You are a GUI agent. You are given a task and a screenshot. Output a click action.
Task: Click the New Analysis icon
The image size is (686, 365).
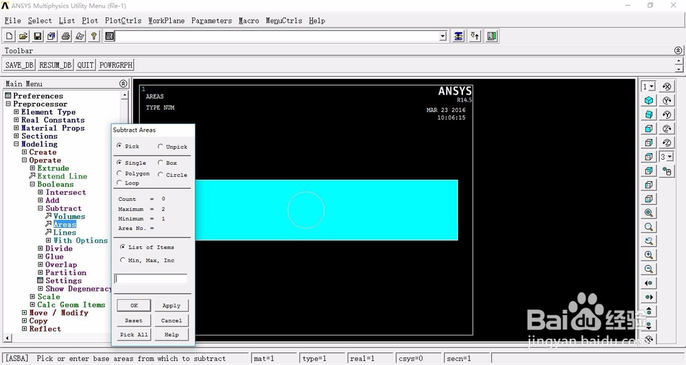click(x=10, y=36)
